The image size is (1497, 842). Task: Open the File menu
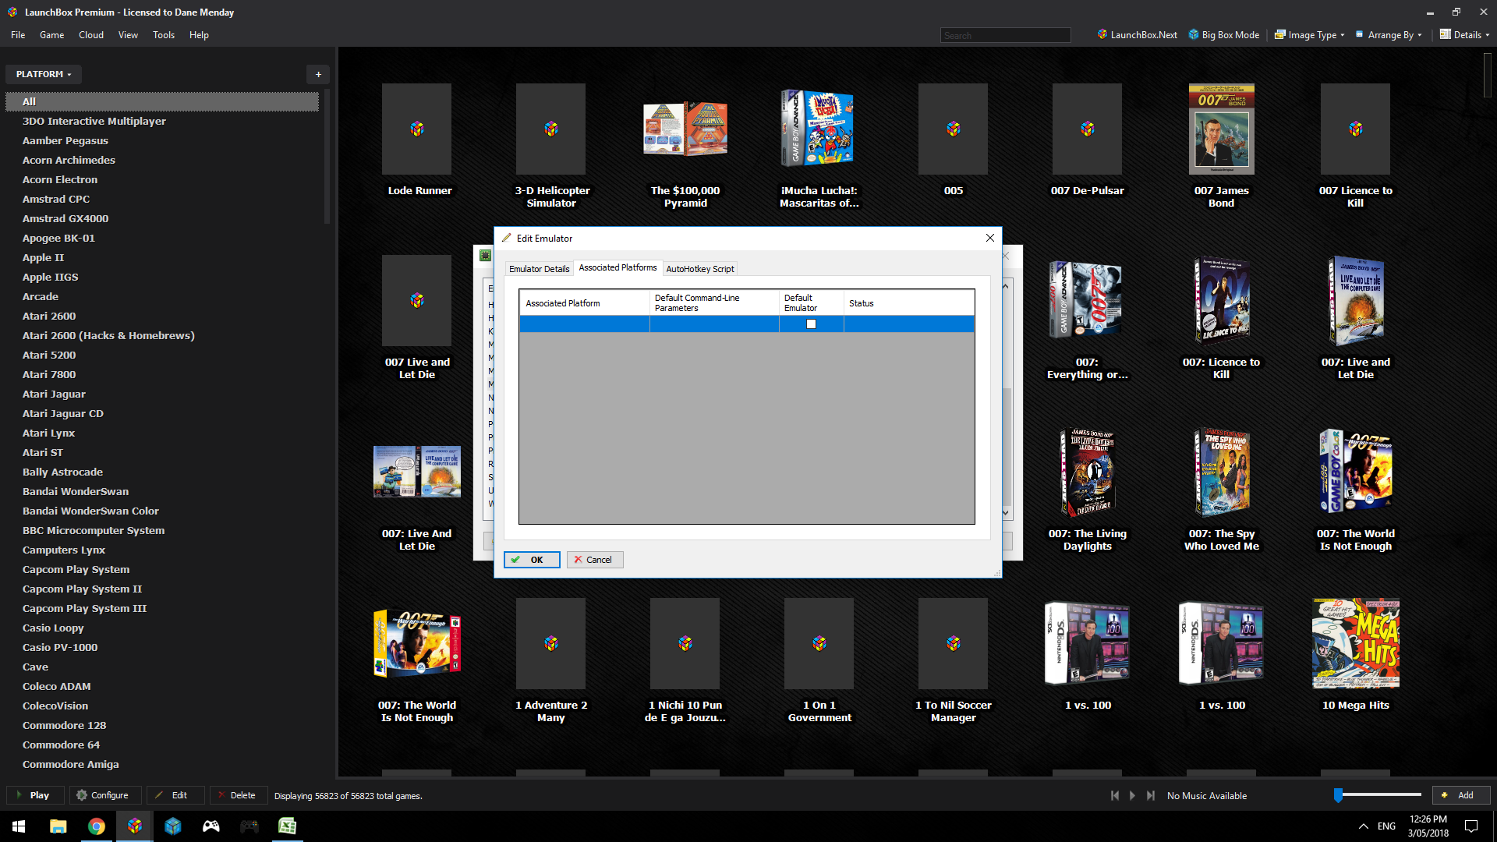coord(18,35)
